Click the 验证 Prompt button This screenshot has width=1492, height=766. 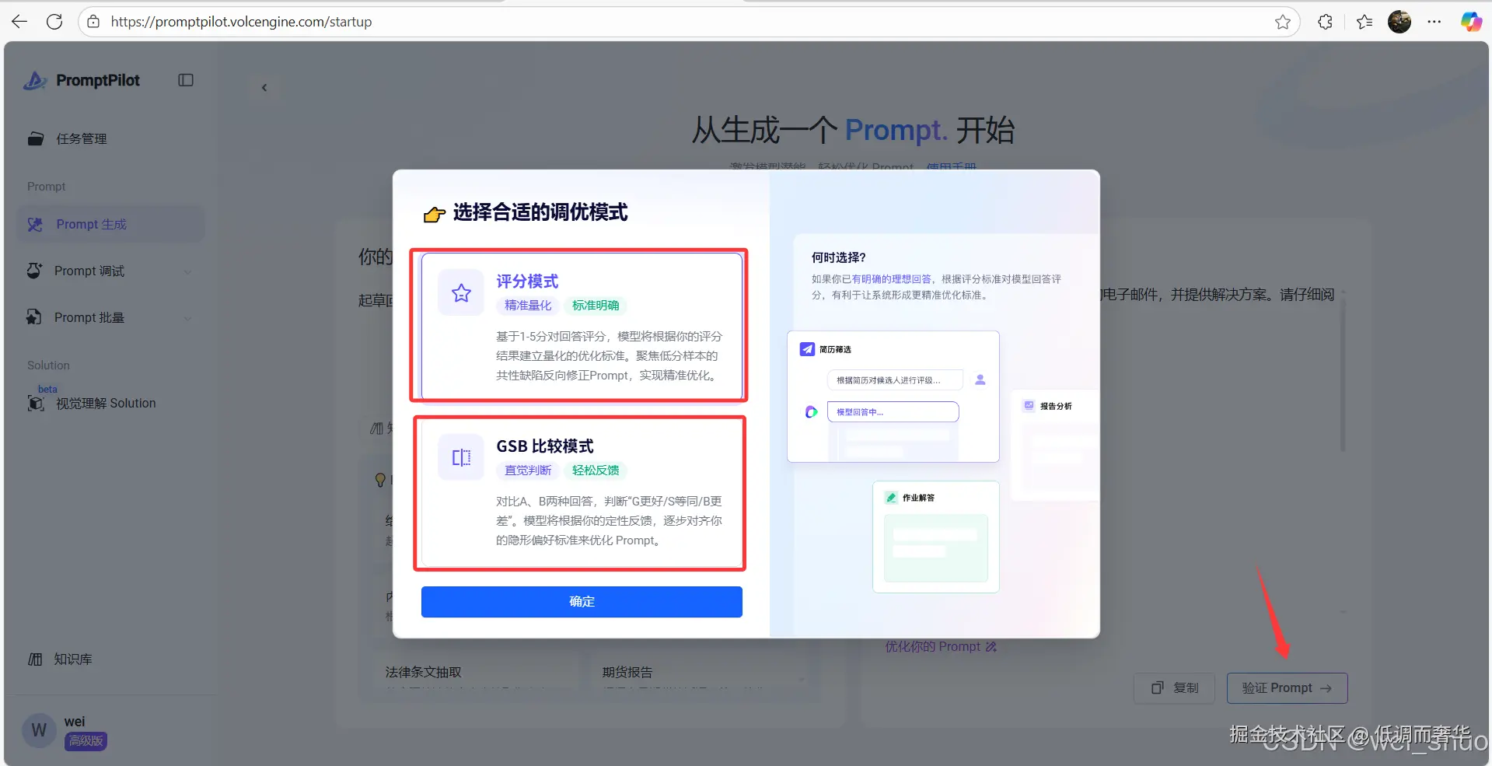click(1286, 687)
